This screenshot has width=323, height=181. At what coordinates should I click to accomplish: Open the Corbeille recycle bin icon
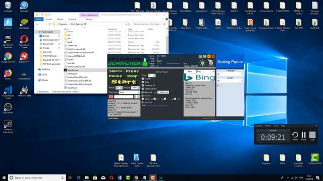(x=8, y=7)
